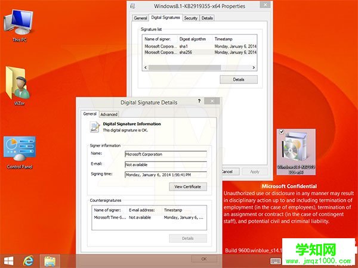Click the signature list right scroll arrow
This screenshot has height=268, width=358.
click(x=254, y=67)
